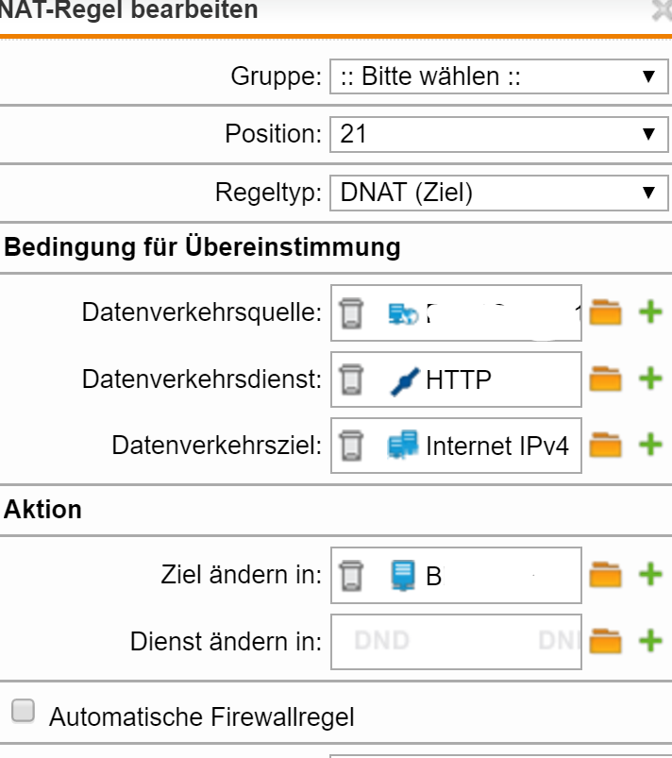Create new network object for Datenverkehrsziel

[x=650, y=445]
